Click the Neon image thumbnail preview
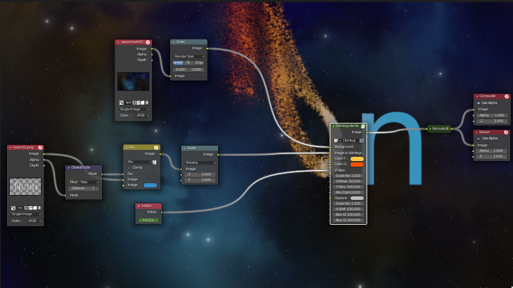This screenshot has width=513, height=288. (25, 187)
